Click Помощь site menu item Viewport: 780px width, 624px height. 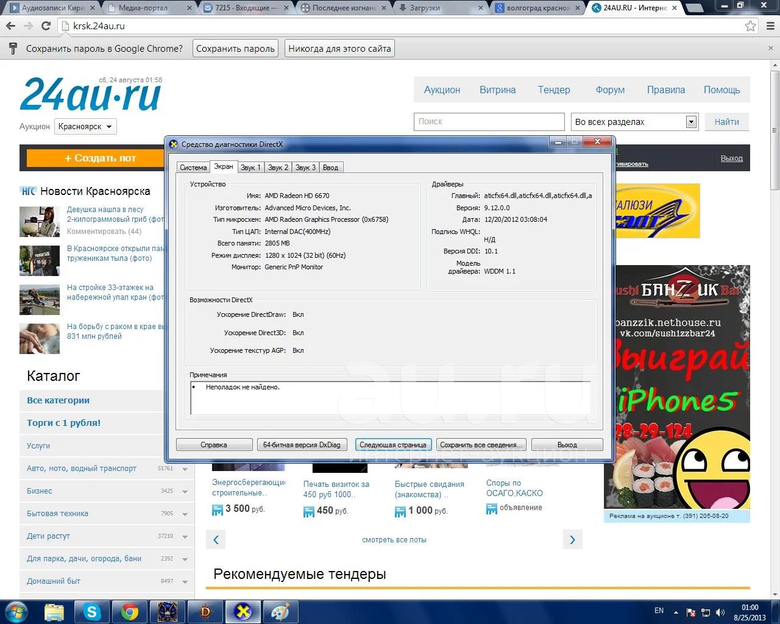(x=722, y=90)
